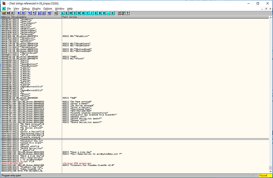Select the "Have a nice day" string row
Viewport: 273px width, 178px height.
pos(135,152)
